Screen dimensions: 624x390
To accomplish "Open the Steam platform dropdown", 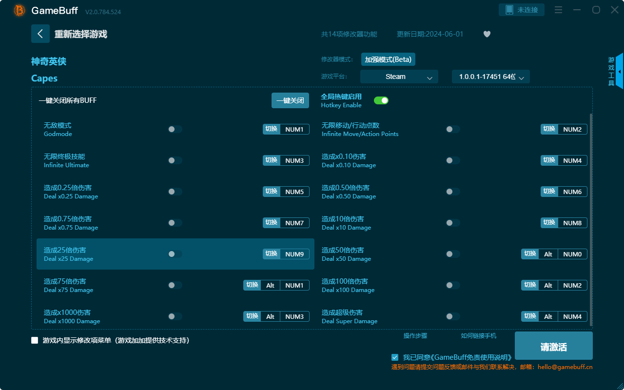I will point(399,77).
